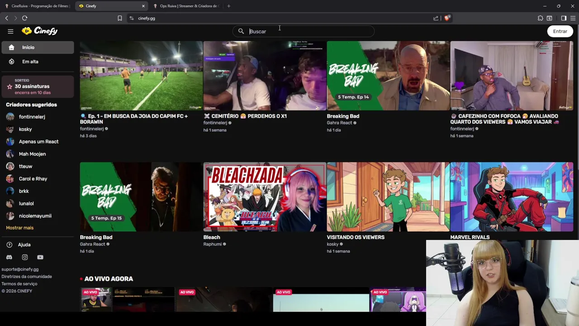Screen dimensions: 579x326
Task: Click the 'Criadores sugeridos' heading
Action: 31,105
